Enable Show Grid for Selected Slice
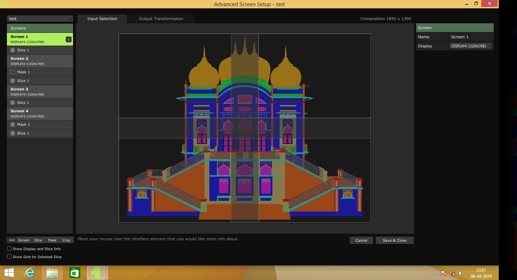 coord(9,257)
